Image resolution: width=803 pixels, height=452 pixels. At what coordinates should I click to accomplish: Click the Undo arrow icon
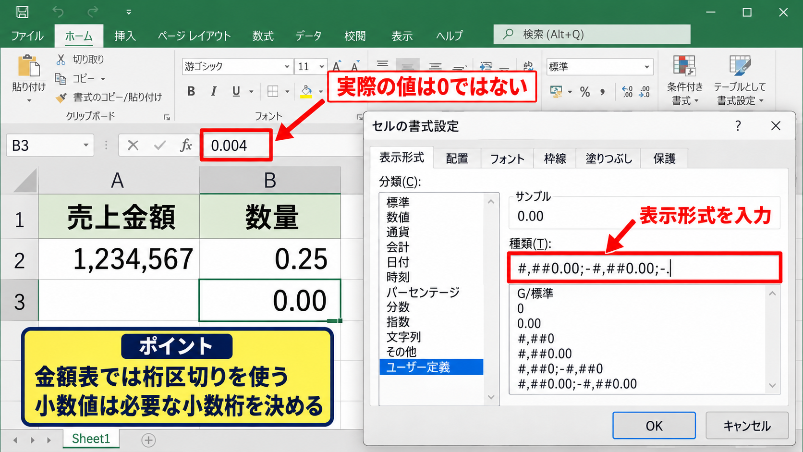[x=58, y=12]
